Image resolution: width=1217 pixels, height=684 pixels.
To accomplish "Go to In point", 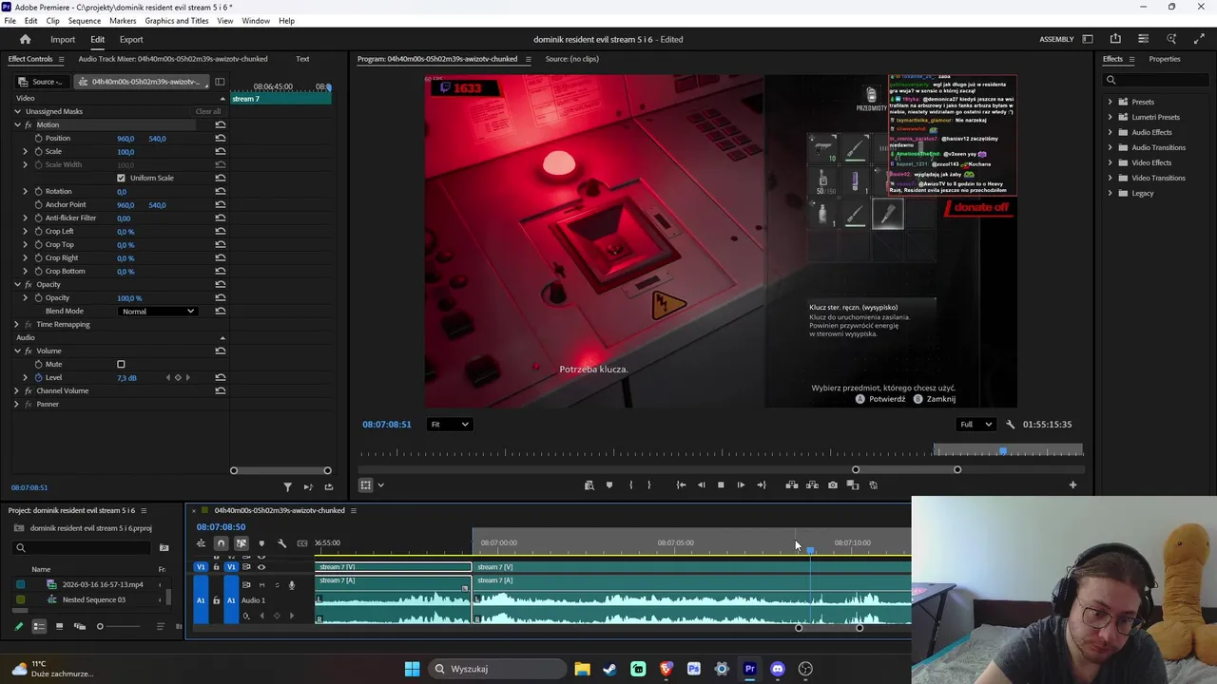I will (681, 485).
